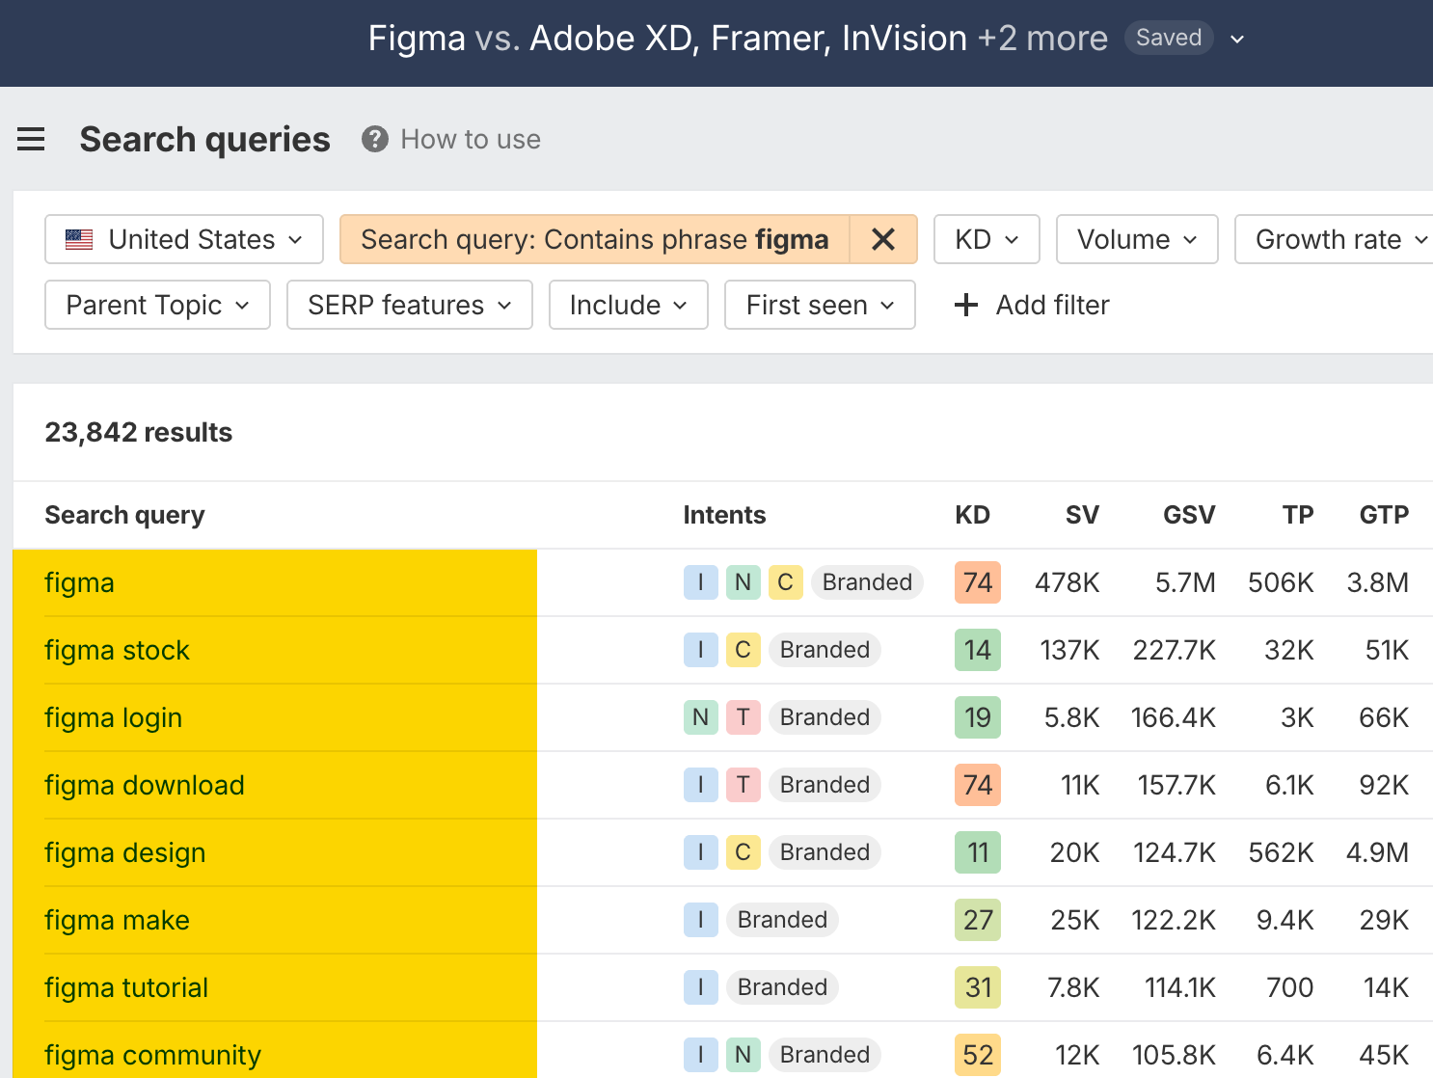This screenshot has width=1433, height=1078.
Task: Open the Include filter dropdown
Action: click(629, 305)
